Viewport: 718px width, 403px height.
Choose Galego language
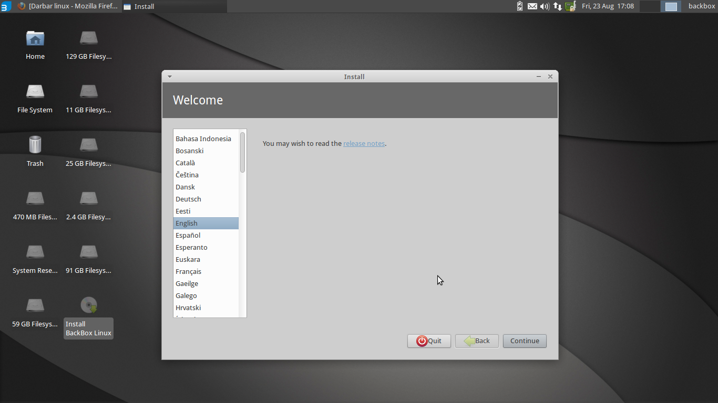click(206, 295)
